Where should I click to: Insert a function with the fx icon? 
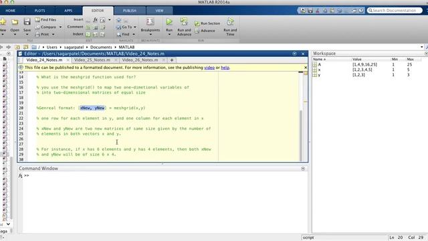click(95, 19)
